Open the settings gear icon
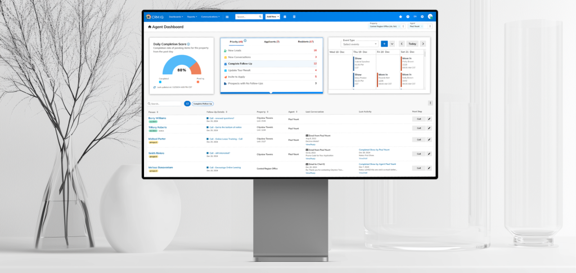 [x=422, y=17]
